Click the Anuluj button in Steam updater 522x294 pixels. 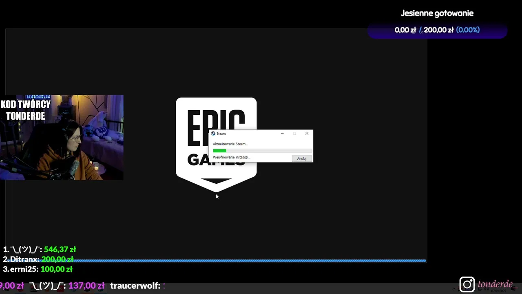coord(302,158)
